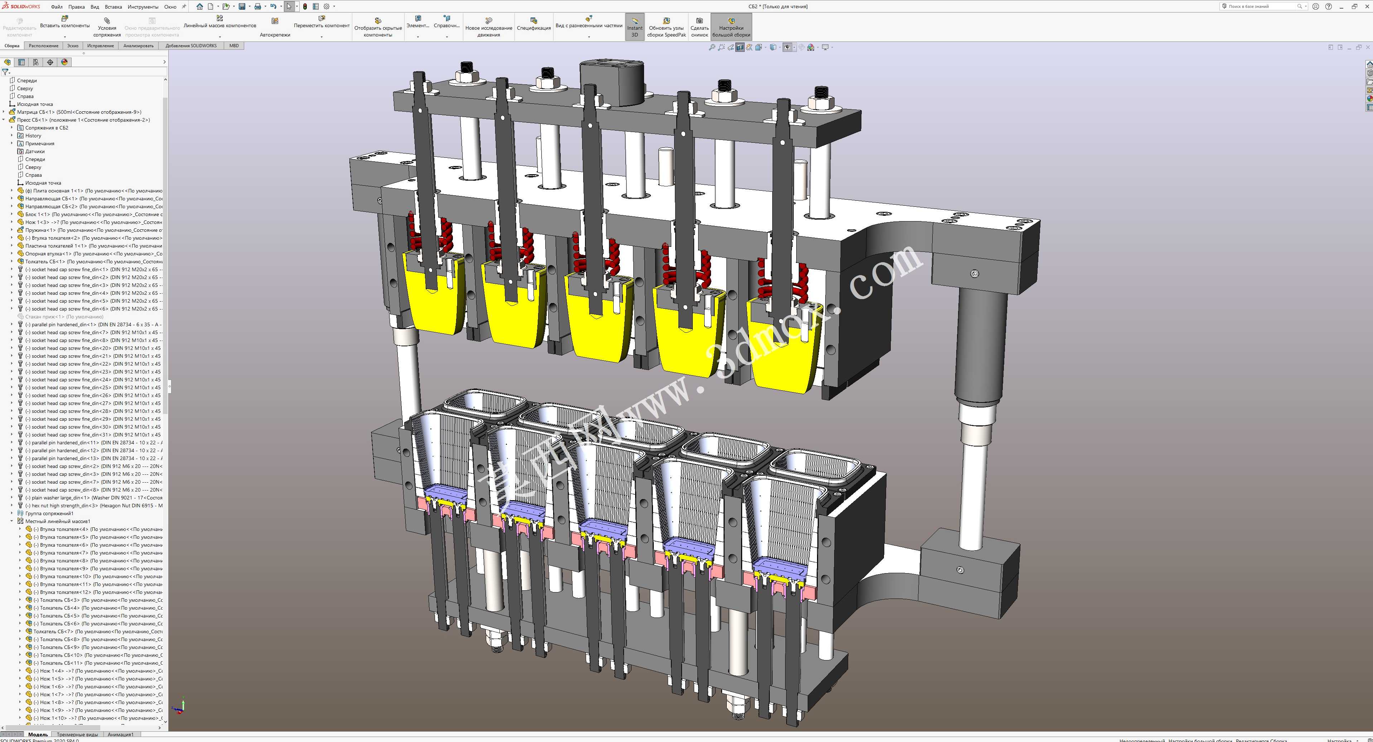Viewport: 1373px width, 742px height.
Task: Open Правка menu
Action: point(76,7)
